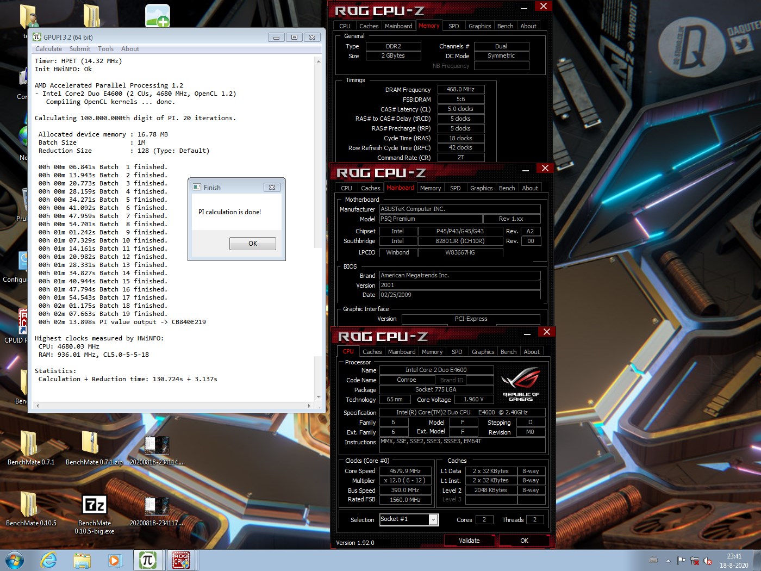This screenshot has width=761, height=571.
Task: Open the BenchMate 0.7.1.zip archive icon
Action: (x=90, y=443)
